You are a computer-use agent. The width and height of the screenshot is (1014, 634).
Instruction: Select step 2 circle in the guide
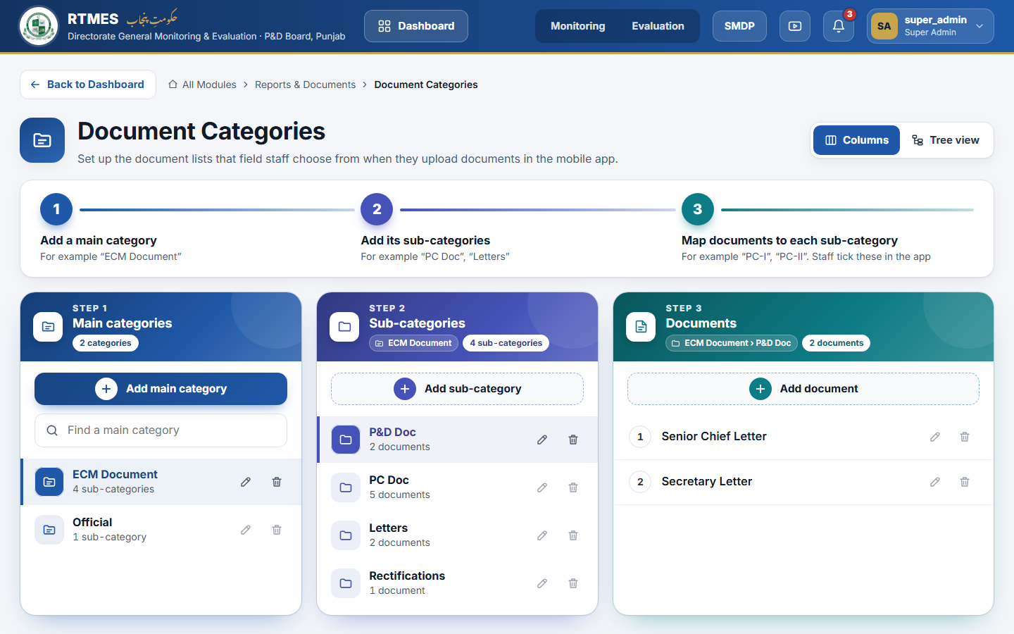point(377,209)
